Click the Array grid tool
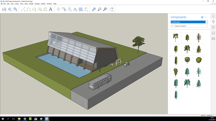Screen dimensions: 216x121 (x=81, y=9)
